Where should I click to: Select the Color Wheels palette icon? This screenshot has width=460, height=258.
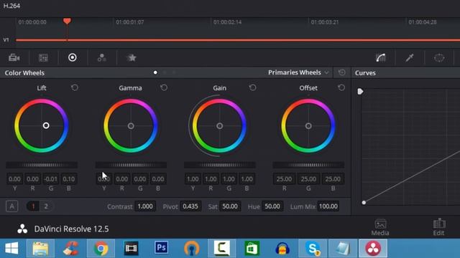pos(73,57)
